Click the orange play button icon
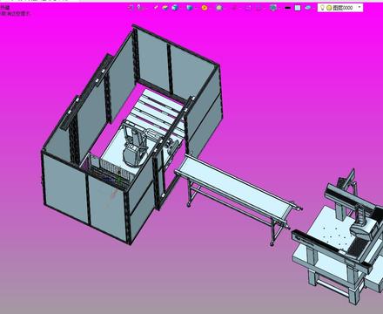Image resolution: width=383 pixels, height=314 pixels. [x=205, y=8]
